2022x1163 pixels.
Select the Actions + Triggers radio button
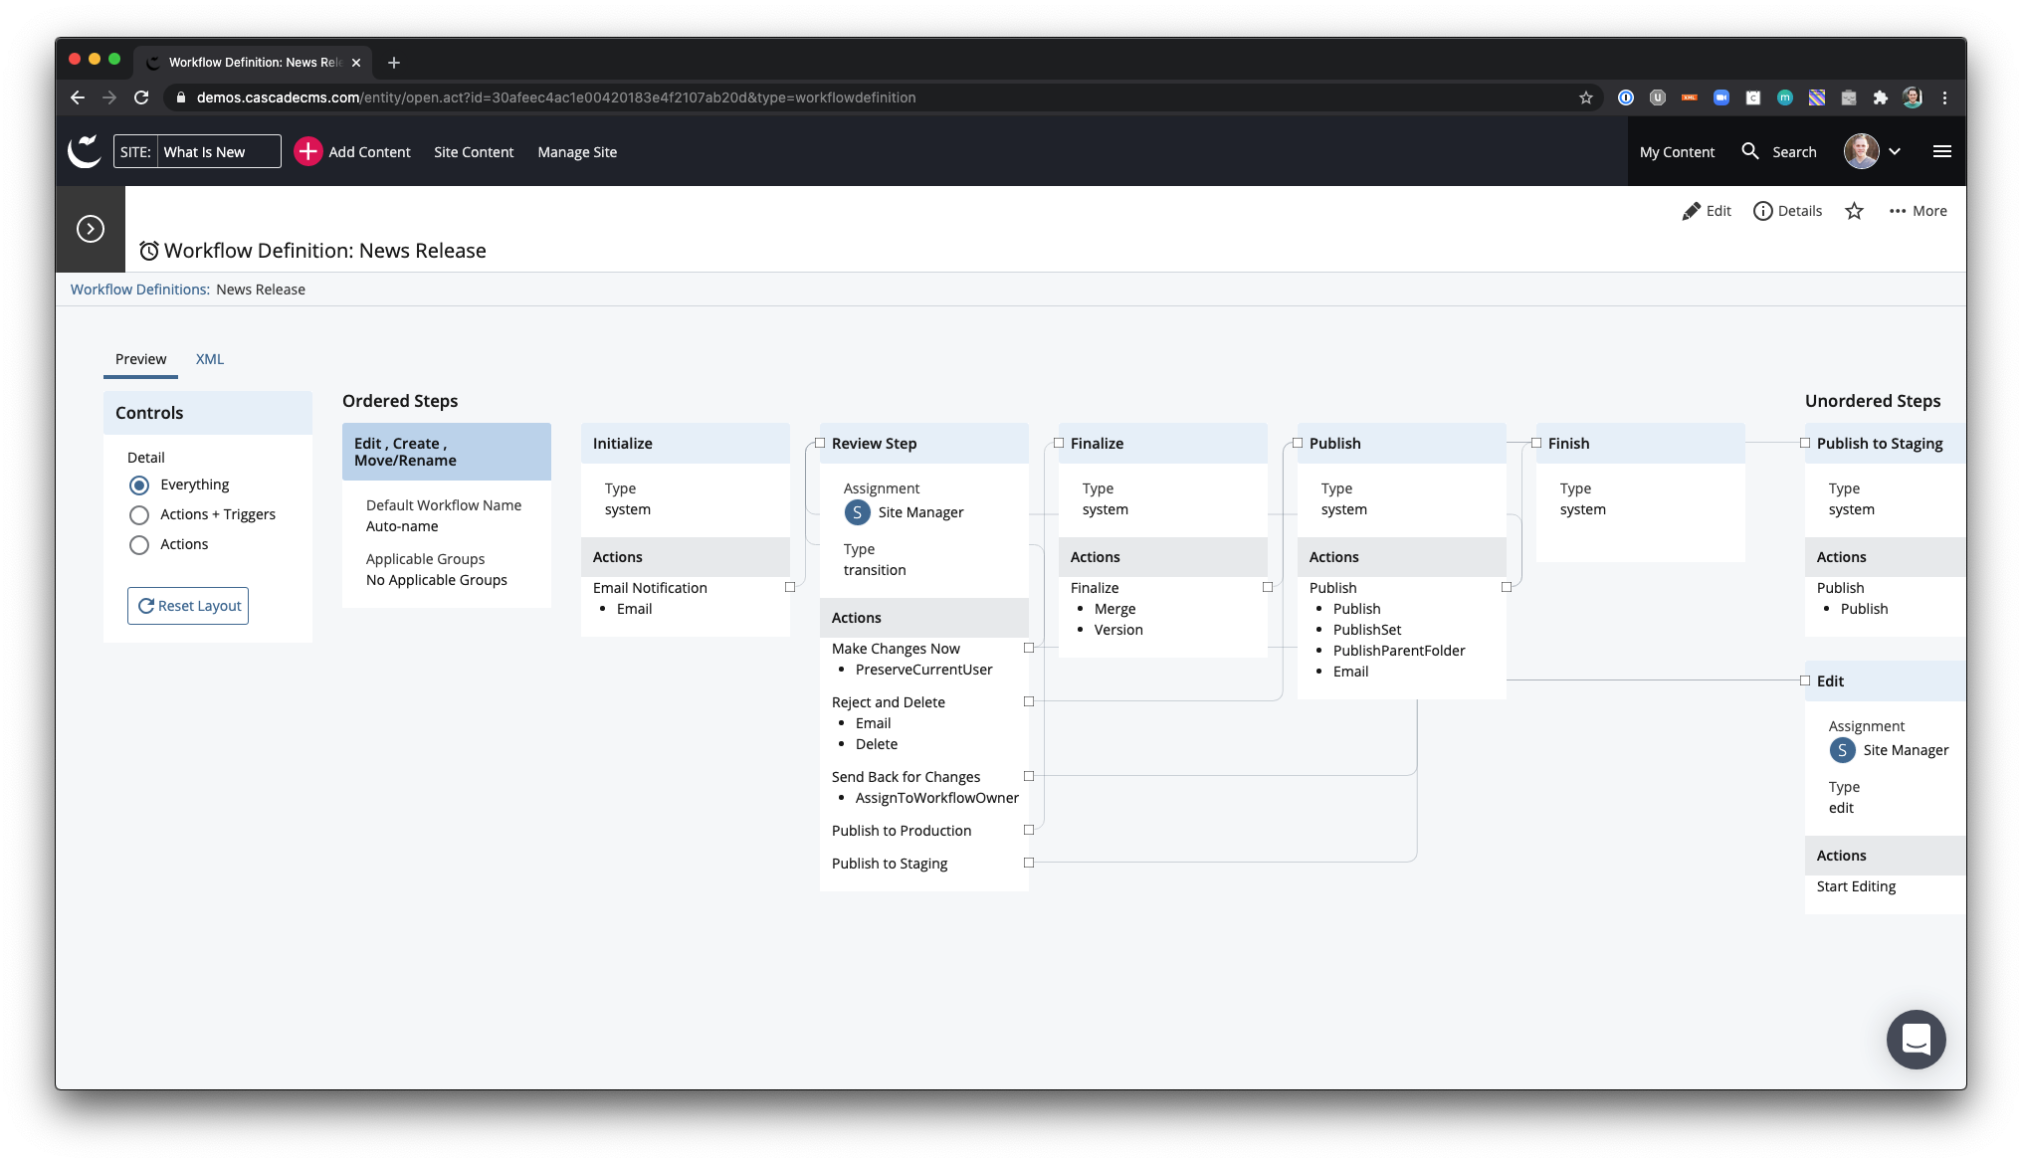[139, 515]
